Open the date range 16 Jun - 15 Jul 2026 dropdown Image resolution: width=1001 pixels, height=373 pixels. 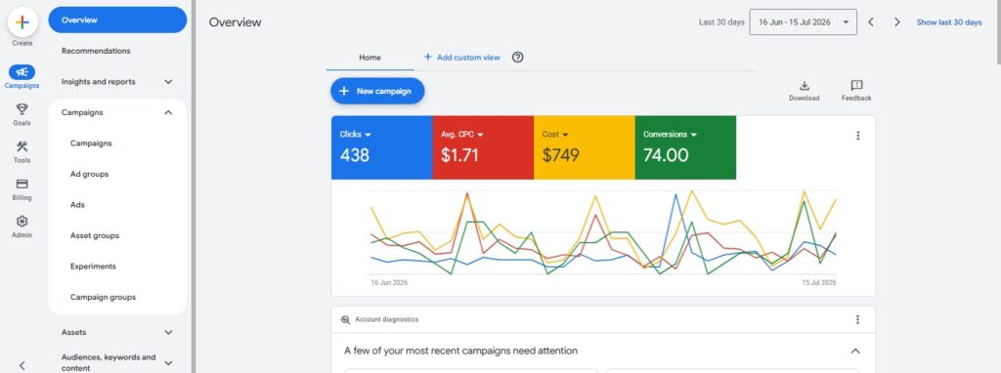point(804,22)
